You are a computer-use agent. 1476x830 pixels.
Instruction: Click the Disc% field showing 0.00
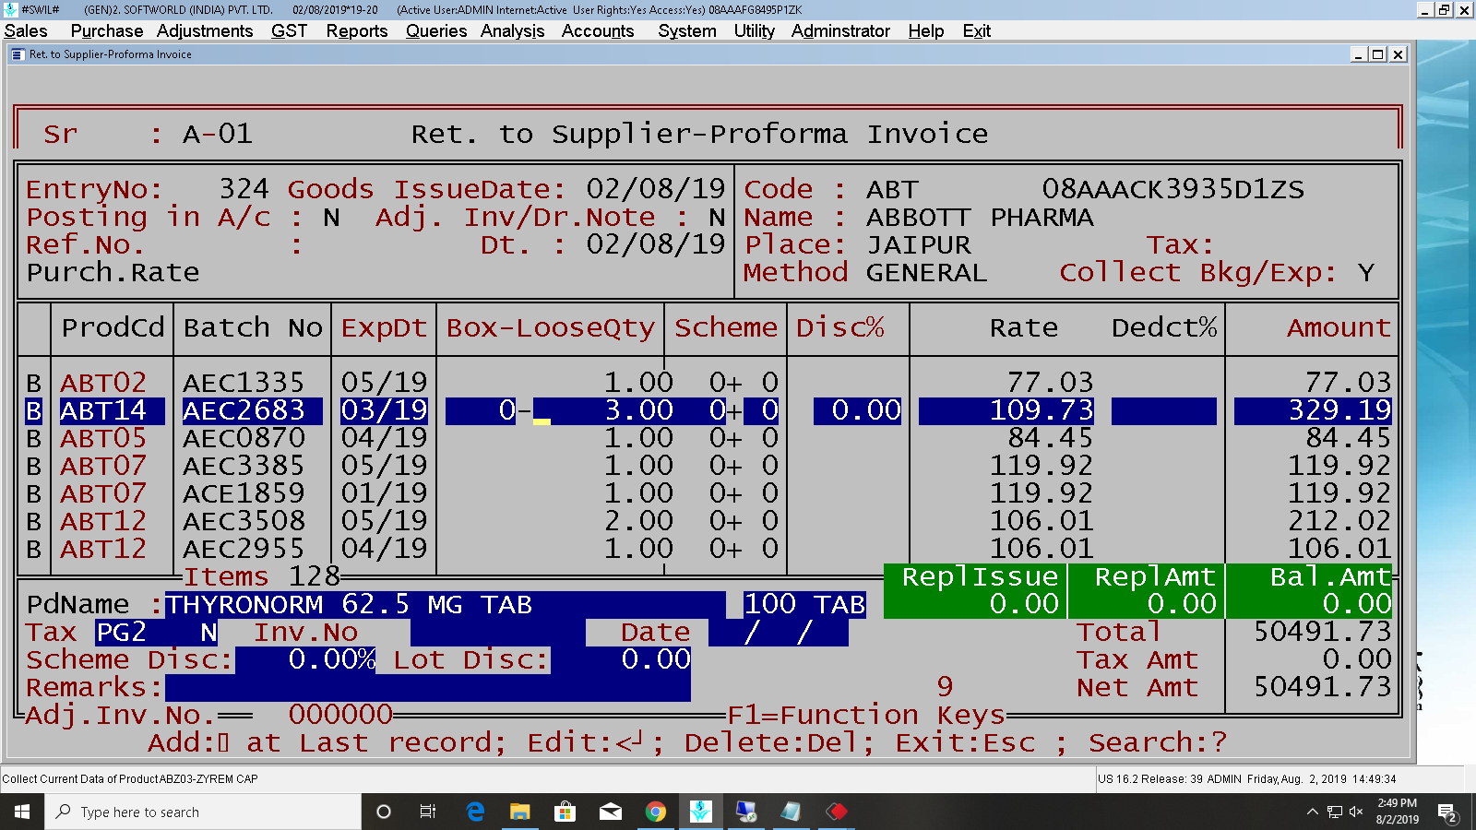click(857, 410)
